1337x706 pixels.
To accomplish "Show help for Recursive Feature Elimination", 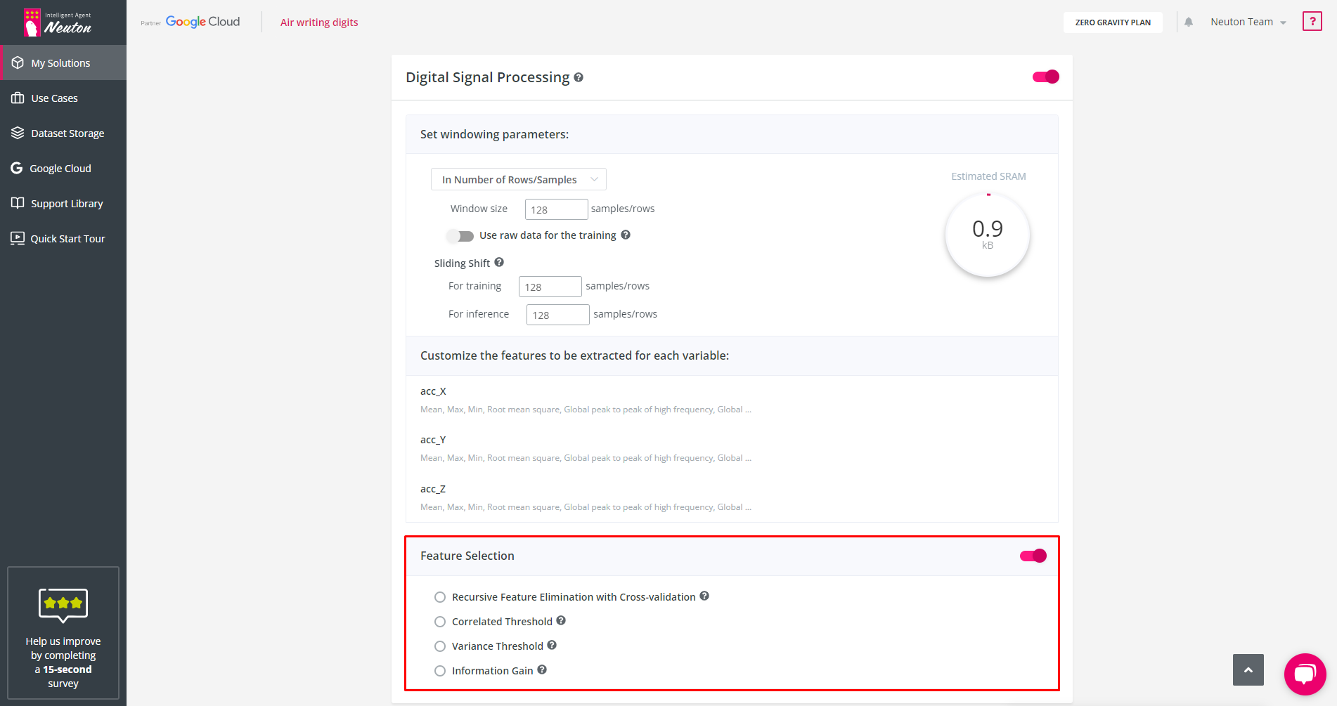I will (x=704, y=596).
